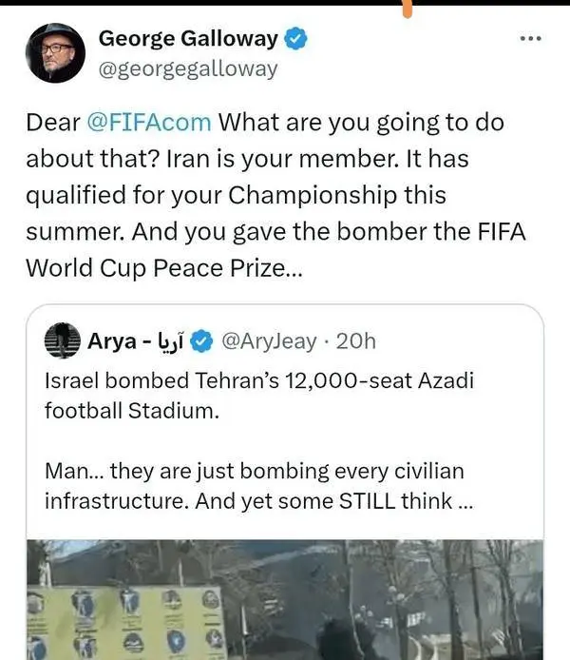Image resolution: width=570 pixels, height=660 pixels.
Task: Click the 'qualified for your Championship this' tweet line
Action: [x=235, y=195]
